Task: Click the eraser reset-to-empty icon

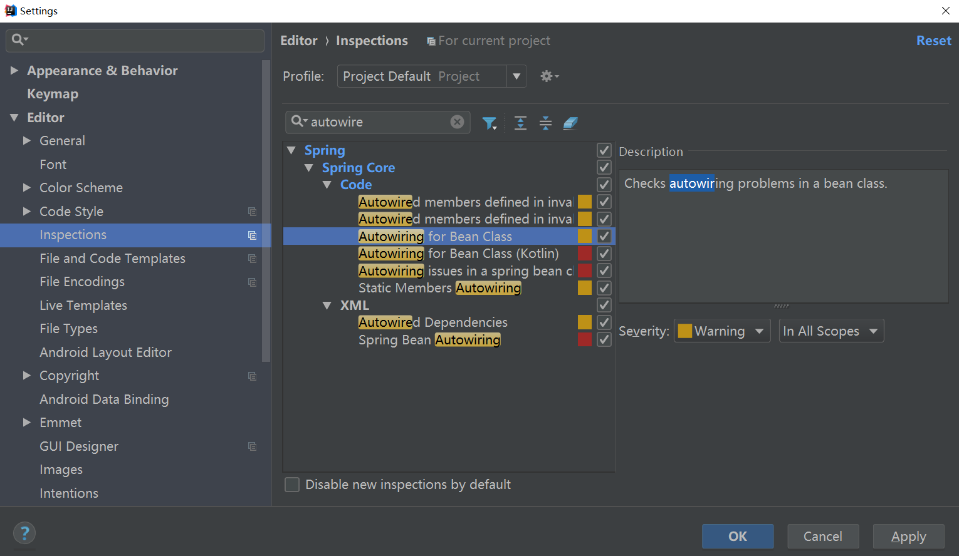Action: 570,123
